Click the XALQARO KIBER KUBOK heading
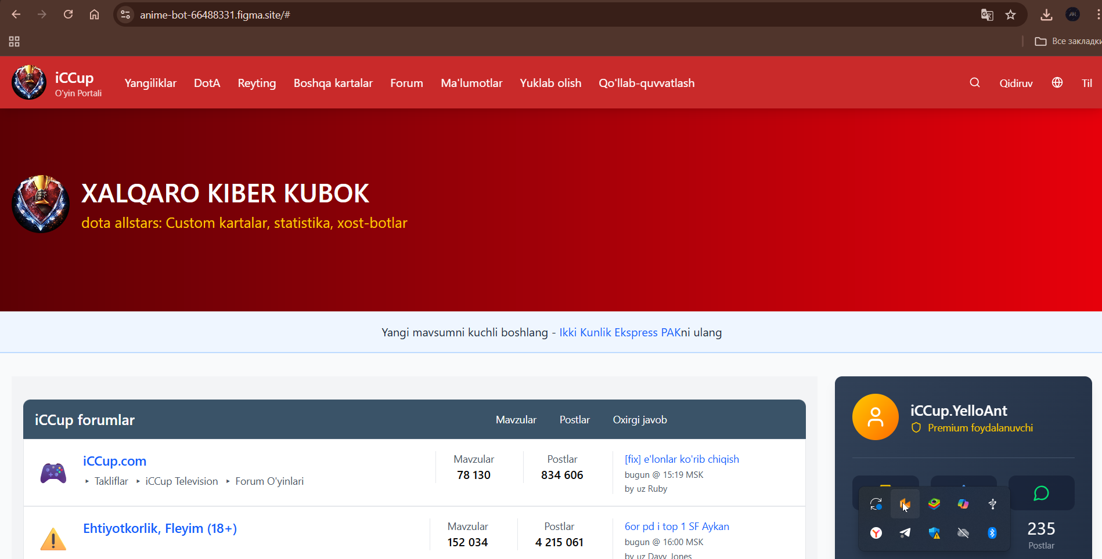1102x559 pixels. tap(225, 194)
